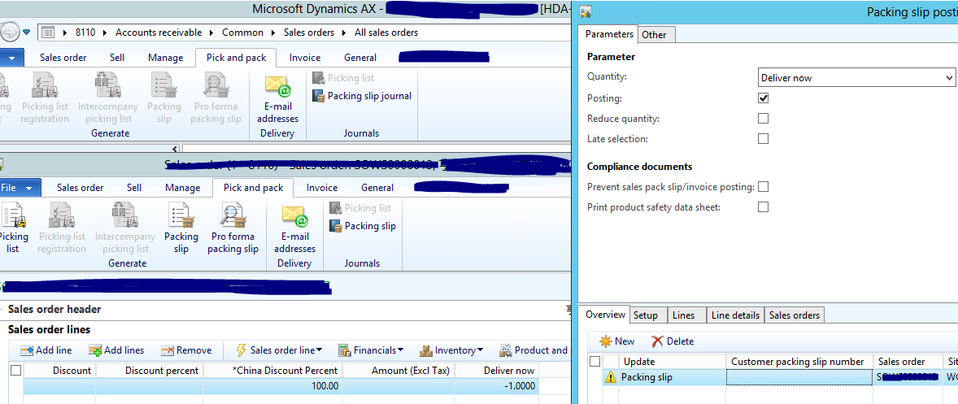Expand Financials menu
Image resolution: width=958 pixels, height=404 pixels.
[371, 350]
